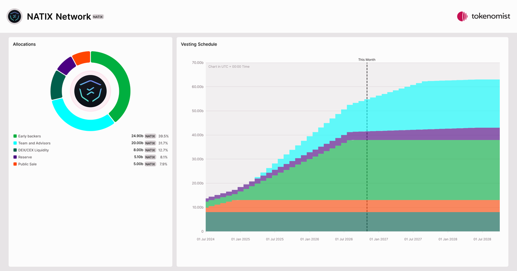Screen dimensions: 517x271
Task: Click the Chart in UTC + 00:00 Time note
Action: (x=229, y=67)
